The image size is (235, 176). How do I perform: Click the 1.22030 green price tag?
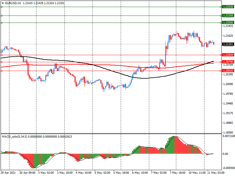tap(228, 23)
